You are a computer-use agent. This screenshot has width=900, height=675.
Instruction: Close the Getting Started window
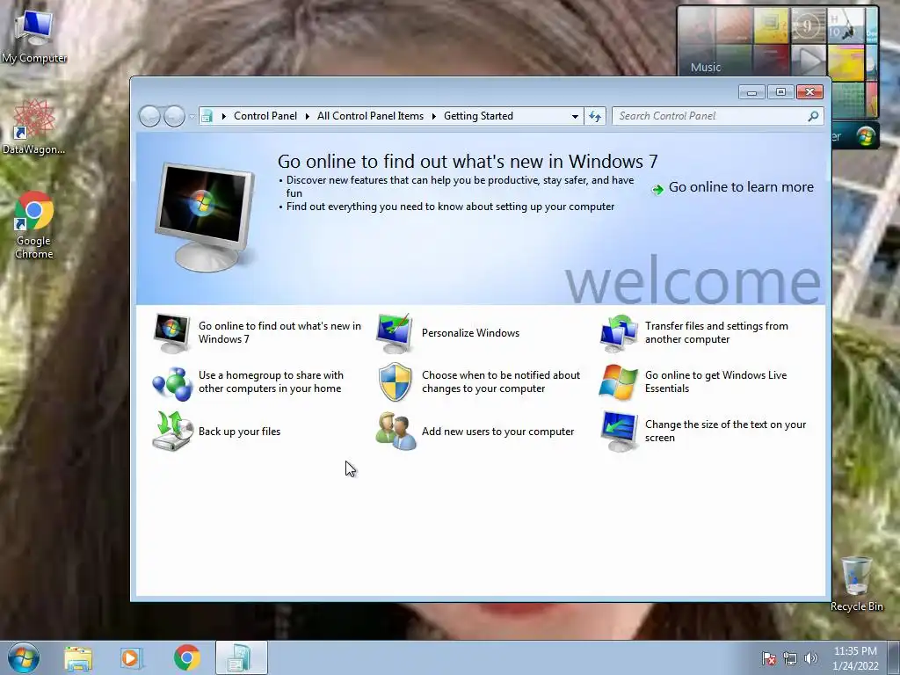[x=809, y=91]
